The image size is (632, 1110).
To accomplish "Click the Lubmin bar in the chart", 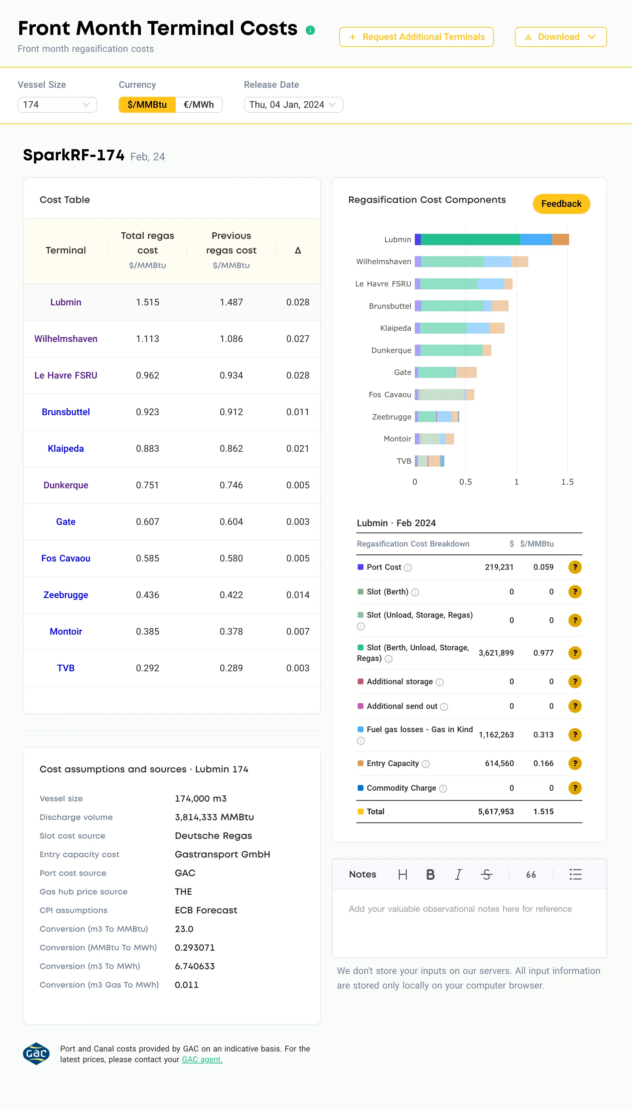I will (x=492, y=239).
